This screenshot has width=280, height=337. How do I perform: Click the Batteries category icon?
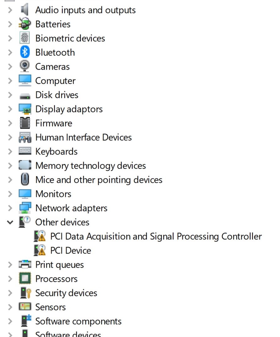tap(25, 24)
